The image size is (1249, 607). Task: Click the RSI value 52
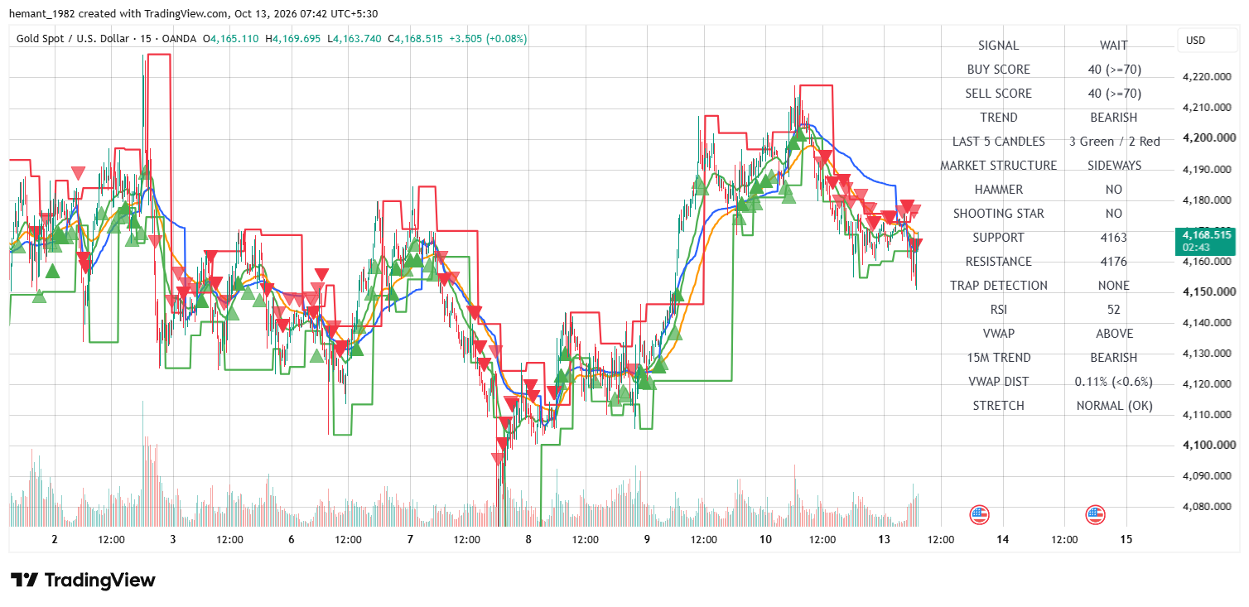tap(1113, 310)
